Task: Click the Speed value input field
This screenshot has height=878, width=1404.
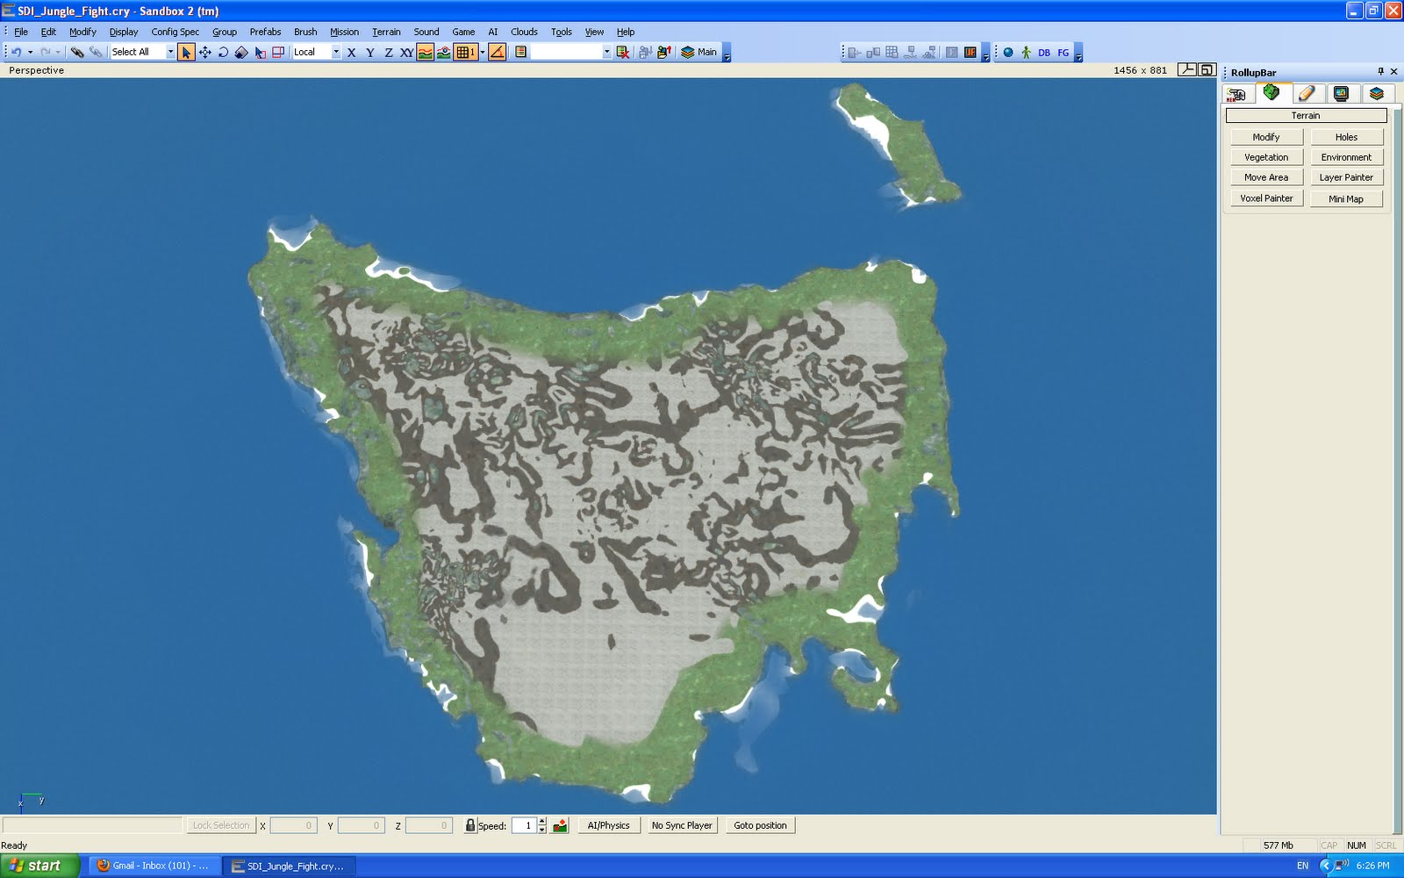Action: [524, 825]
